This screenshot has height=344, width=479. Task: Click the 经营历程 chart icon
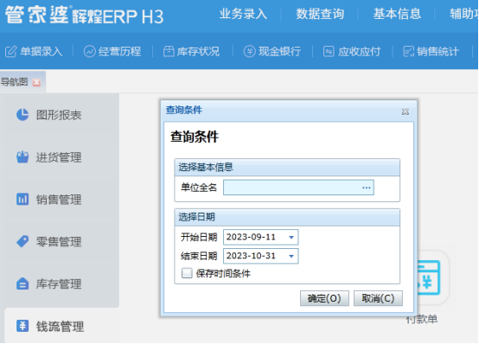coord(90,51)
